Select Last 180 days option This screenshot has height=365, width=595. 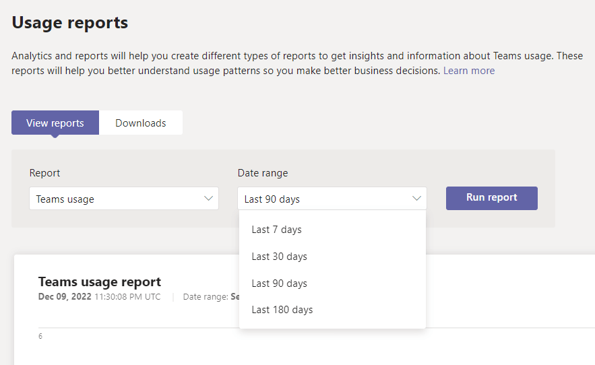click(x=332, y=310)
